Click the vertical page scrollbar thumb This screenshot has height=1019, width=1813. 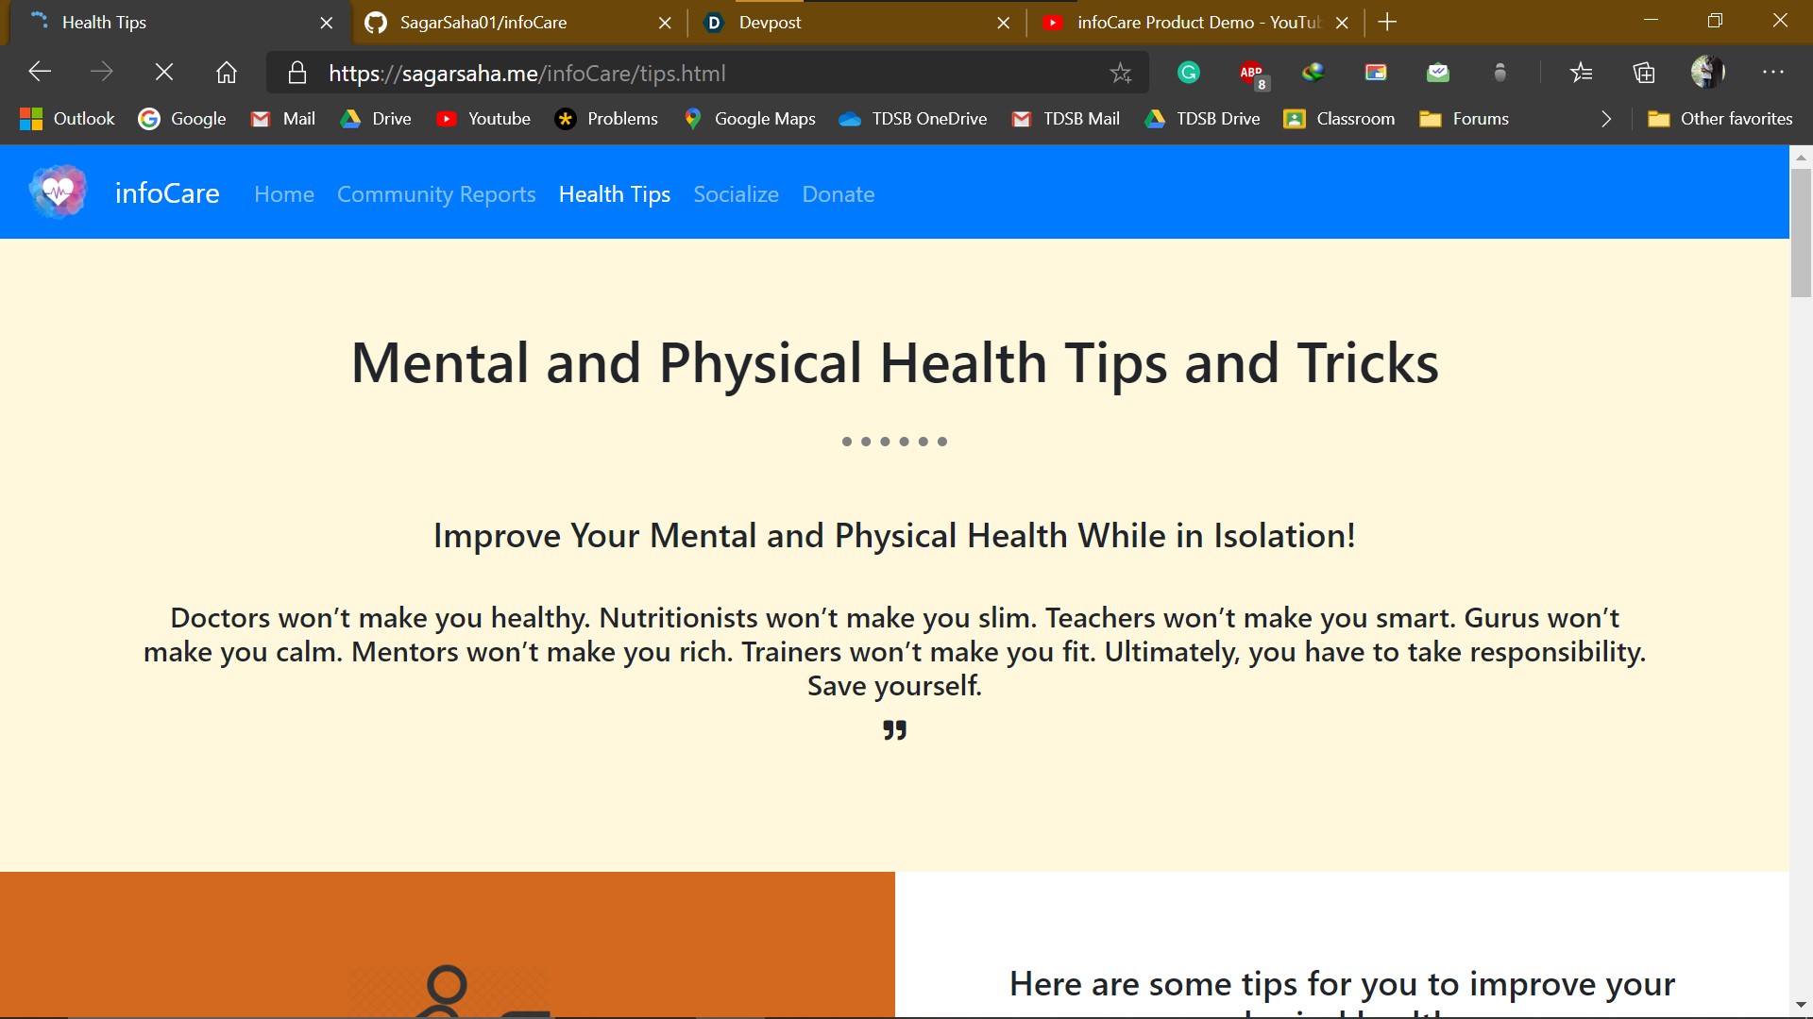(1800, 233)
